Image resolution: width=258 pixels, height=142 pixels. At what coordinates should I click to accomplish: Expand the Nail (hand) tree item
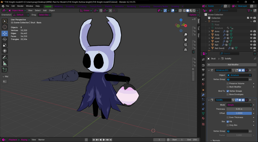pos(209,48)
